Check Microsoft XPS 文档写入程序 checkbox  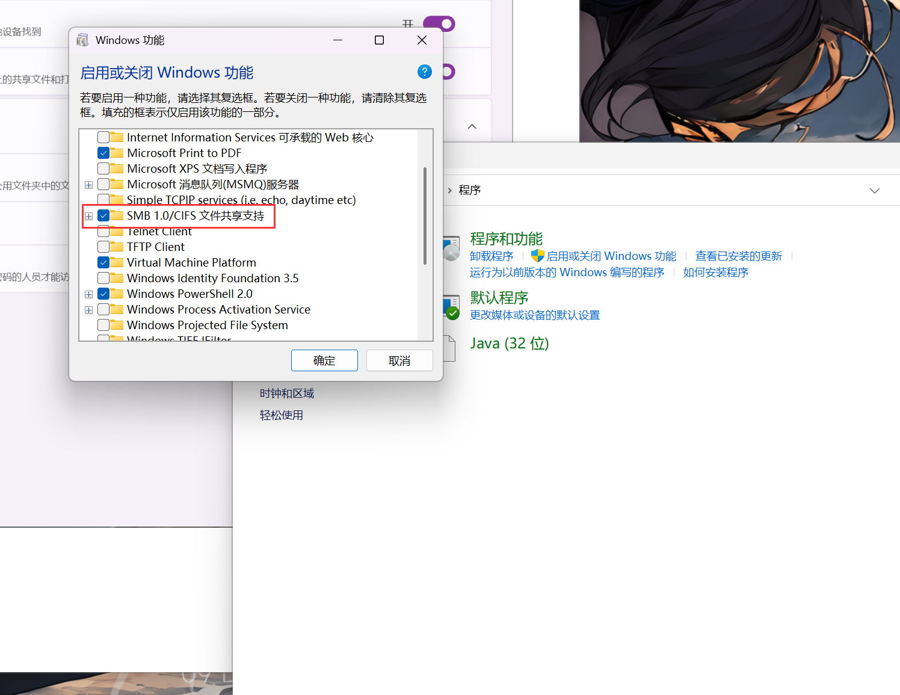coord(103,168)
